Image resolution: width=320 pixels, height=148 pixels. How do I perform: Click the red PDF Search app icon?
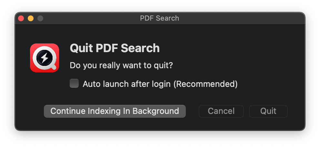[x=45, y=58]
